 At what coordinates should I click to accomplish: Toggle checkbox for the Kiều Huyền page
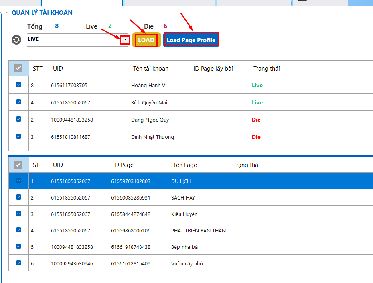[18, 213]
